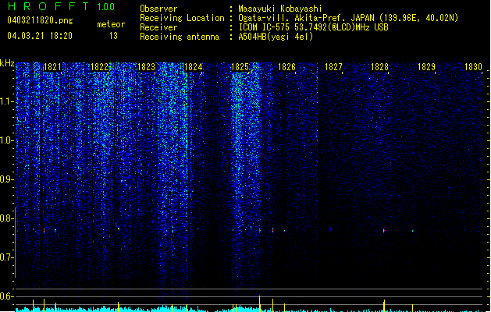
Task: Click observer name Masayuki Kobayashi
Action: [280, 9]
